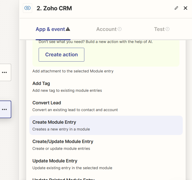
Task: Open the selected step's three-dot menu
Action: (5, 109)
